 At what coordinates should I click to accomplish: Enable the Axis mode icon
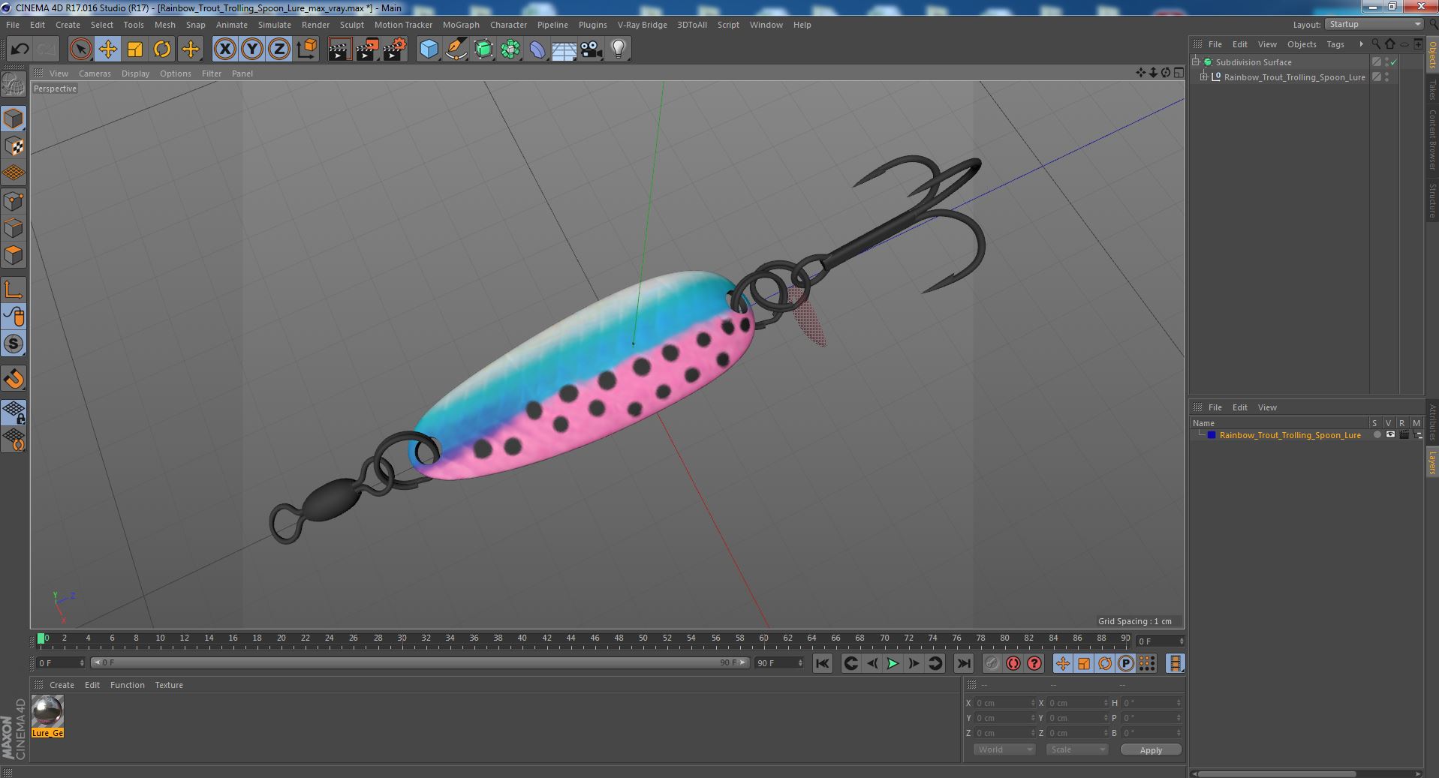click(x=14, y=290)
